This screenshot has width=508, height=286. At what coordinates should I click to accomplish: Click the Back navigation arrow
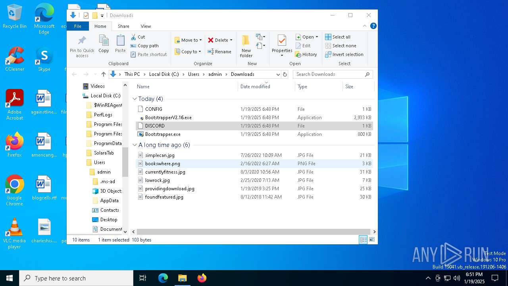click(x=74, y=74)
